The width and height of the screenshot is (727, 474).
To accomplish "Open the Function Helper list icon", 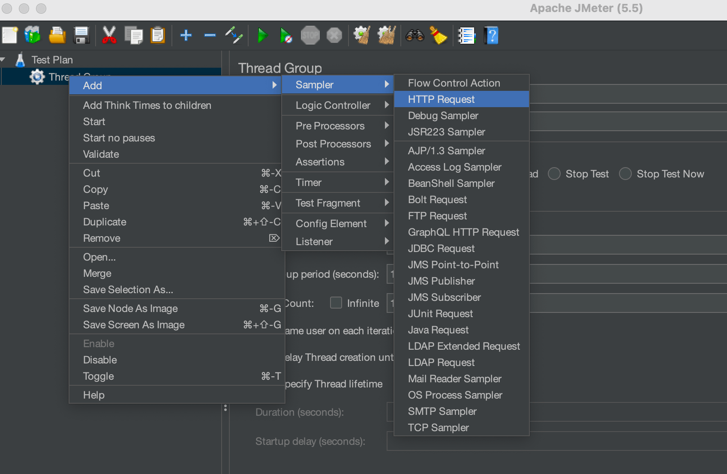I will 466,35.
